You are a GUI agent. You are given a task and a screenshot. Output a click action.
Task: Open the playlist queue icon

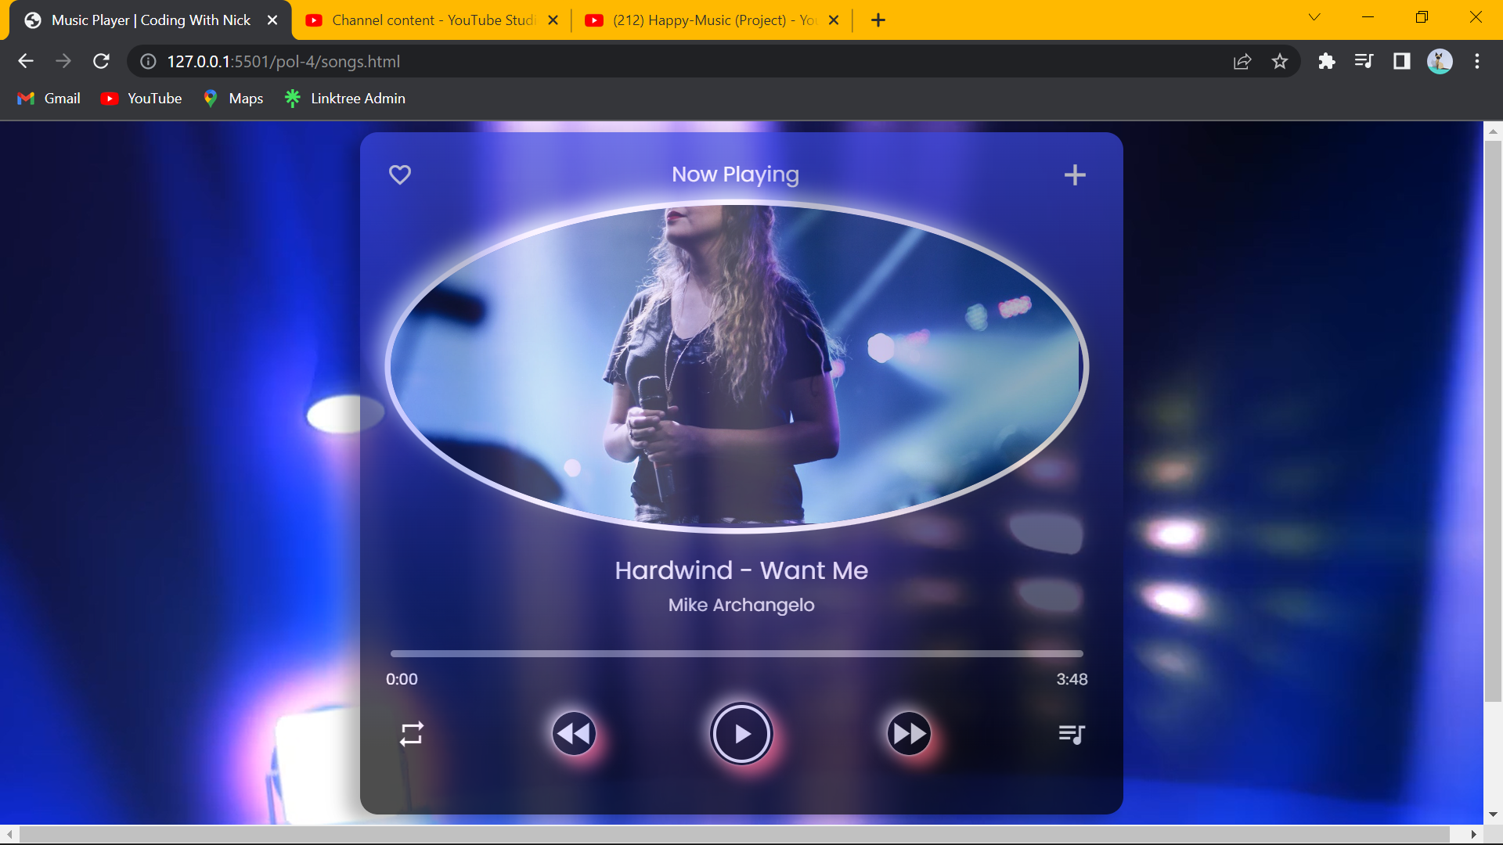[1072, 734]
